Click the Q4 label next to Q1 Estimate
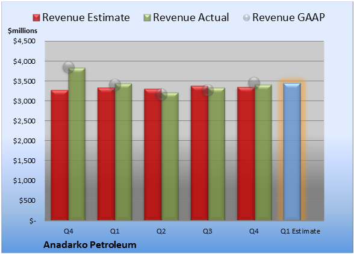 pos(254,231)
